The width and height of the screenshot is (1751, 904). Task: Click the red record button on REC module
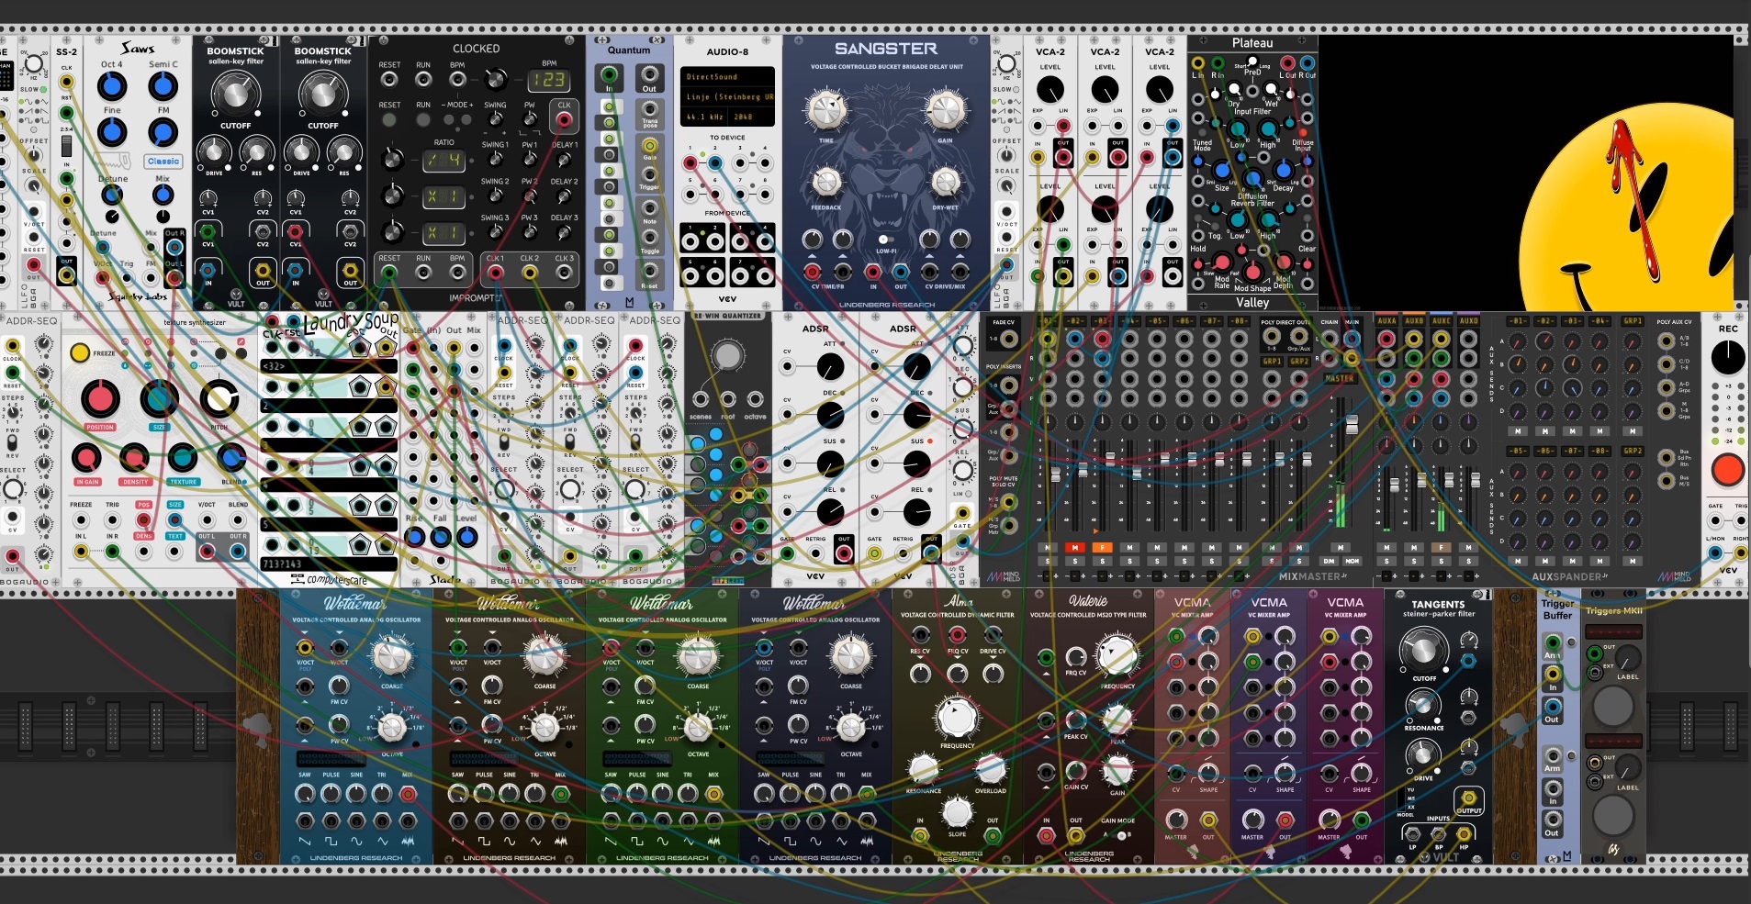pos(1727,469)
